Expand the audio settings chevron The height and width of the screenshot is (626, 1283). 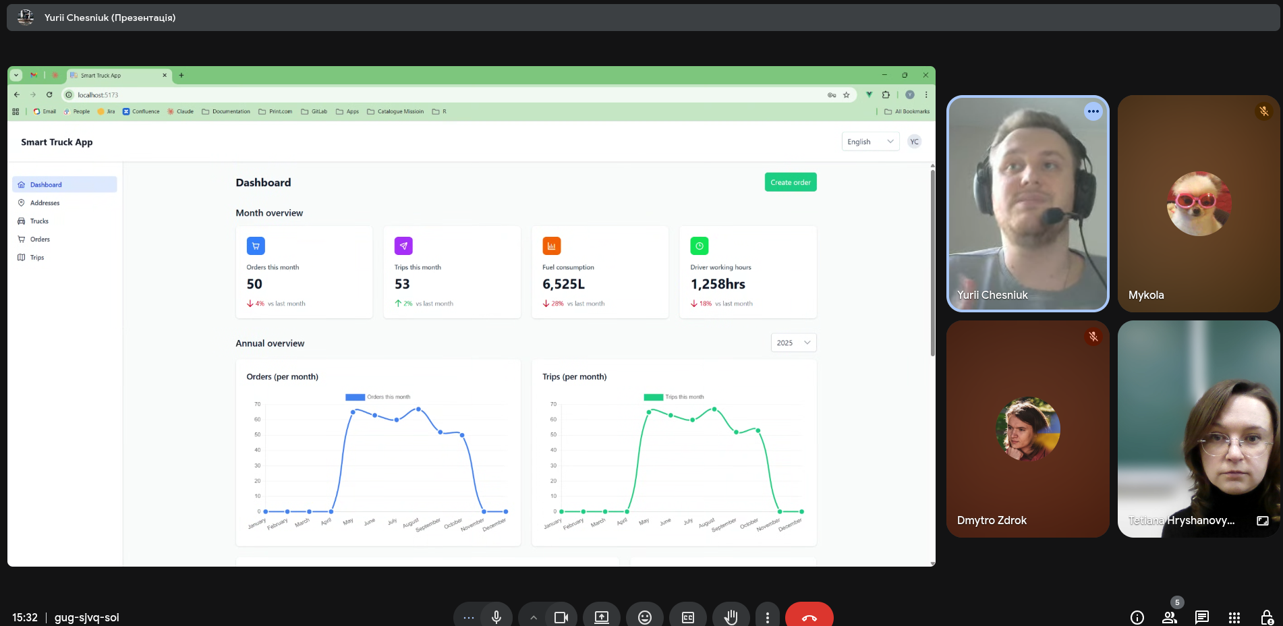pyautogui.click(x=533, y=617)
